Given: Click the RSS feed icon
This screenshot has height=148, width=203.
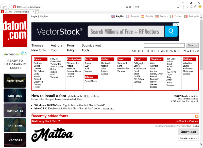Looking at the screenshot, I should point(197,116).
